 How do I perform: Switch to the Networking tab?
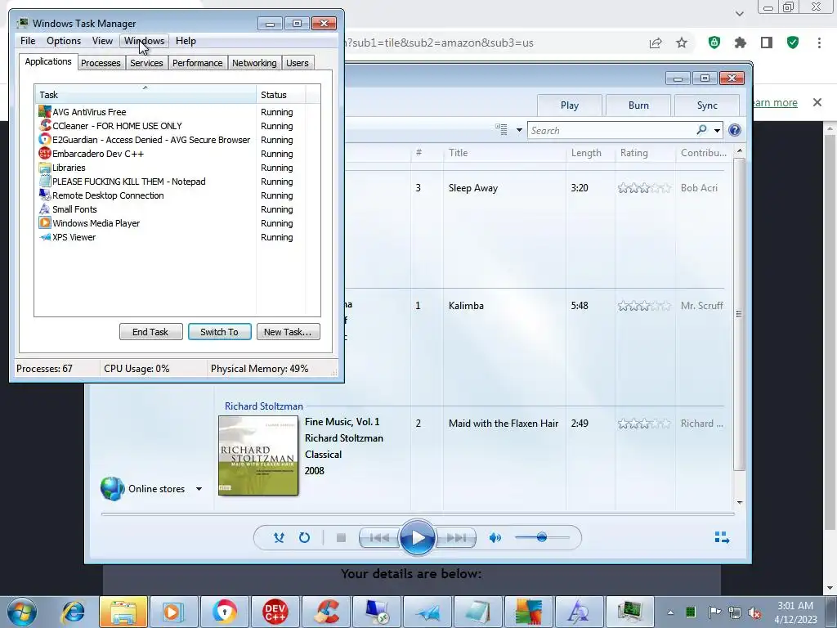click(x=254, y=63)
